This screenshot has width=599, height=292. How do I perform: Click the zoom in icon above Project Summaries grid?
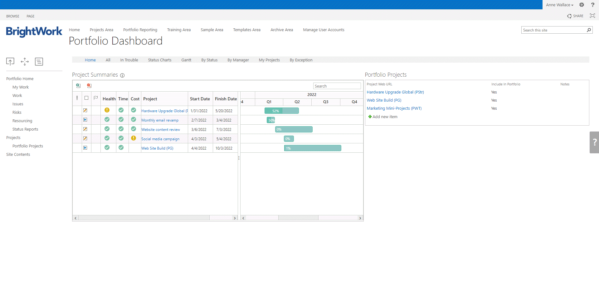[78, 86]
